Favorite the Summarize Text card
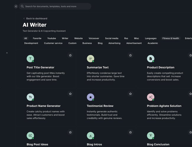Image resolution: width=192 pixels, height=147 pixels. [x=130, y=55]
